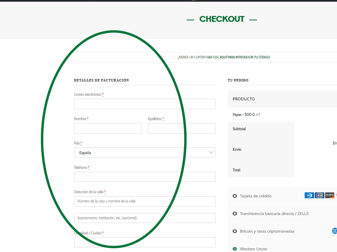Click the country selector chevron arrow

(x=211, y=152)
